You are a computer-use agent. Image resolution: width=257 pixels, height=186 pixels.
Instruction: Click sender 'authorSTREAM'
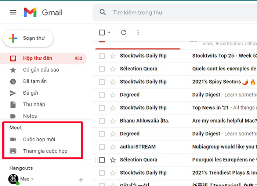click(138, 147)
